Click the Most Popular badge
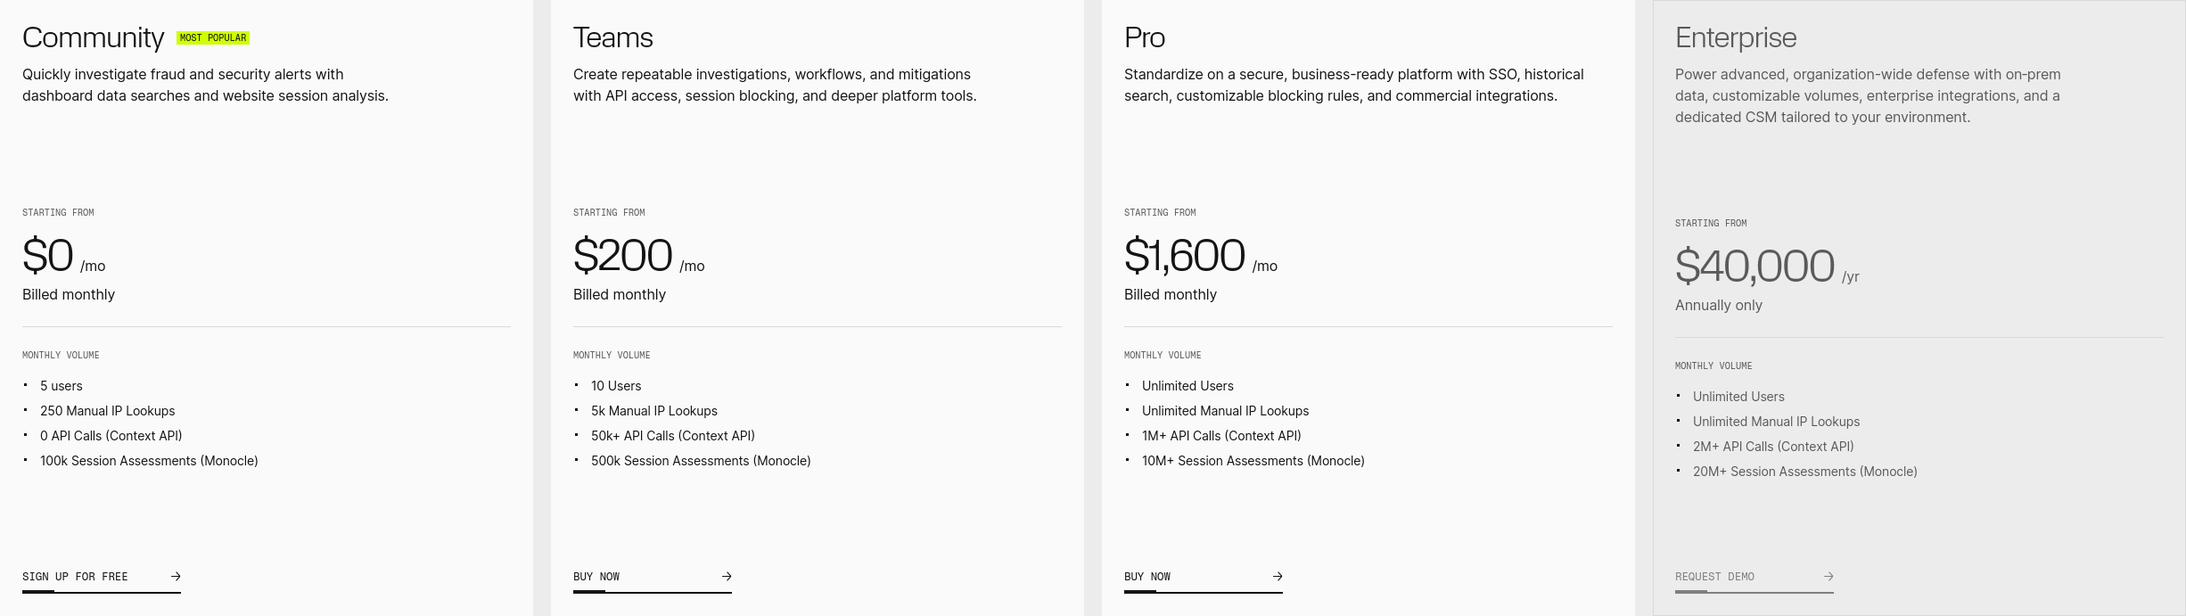Image resolution: width=2186 pixels, height=616 pixels. coord(213,38)
